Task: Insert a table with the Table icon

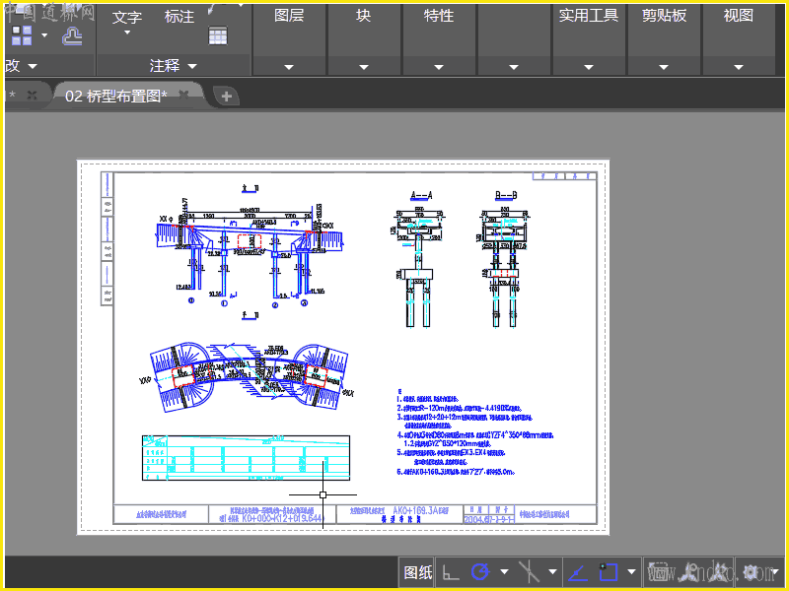Action: point(218,35)
